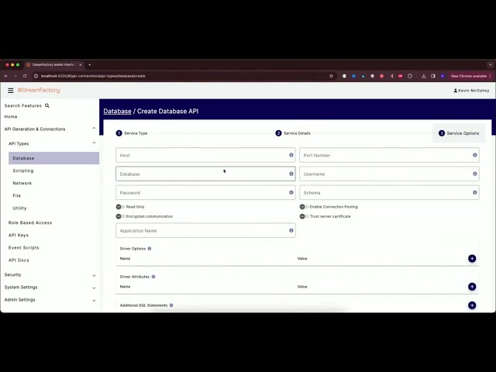
Task: Select Utility in sidebar
Action: pyautogui.click(x=19, y=208)
